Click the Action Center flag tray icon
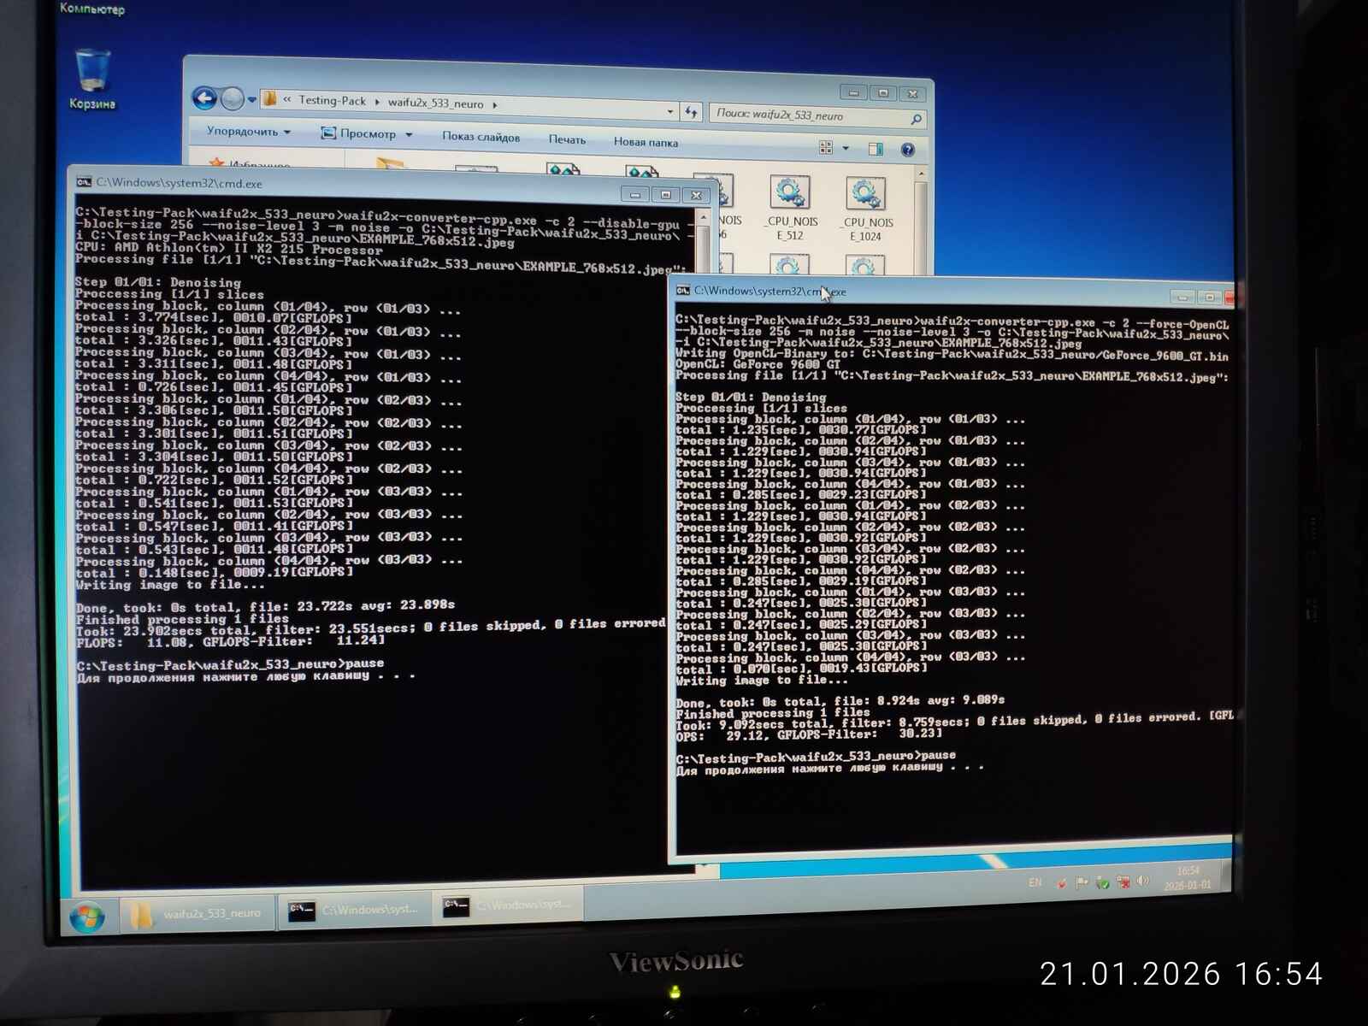The height and width of the screenshot is (1026, 1368). point(1082,883)
